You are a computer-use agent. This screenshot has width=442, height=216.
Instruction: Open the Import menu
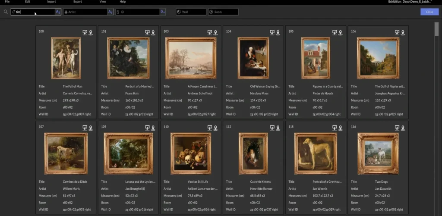pyautogui.click(x=52, y=2)
